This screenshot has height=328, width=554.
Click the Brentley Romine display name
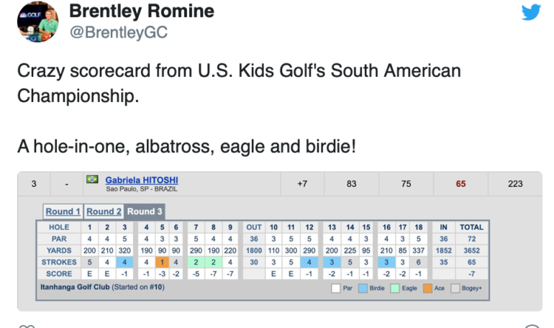tap(142, 11)
